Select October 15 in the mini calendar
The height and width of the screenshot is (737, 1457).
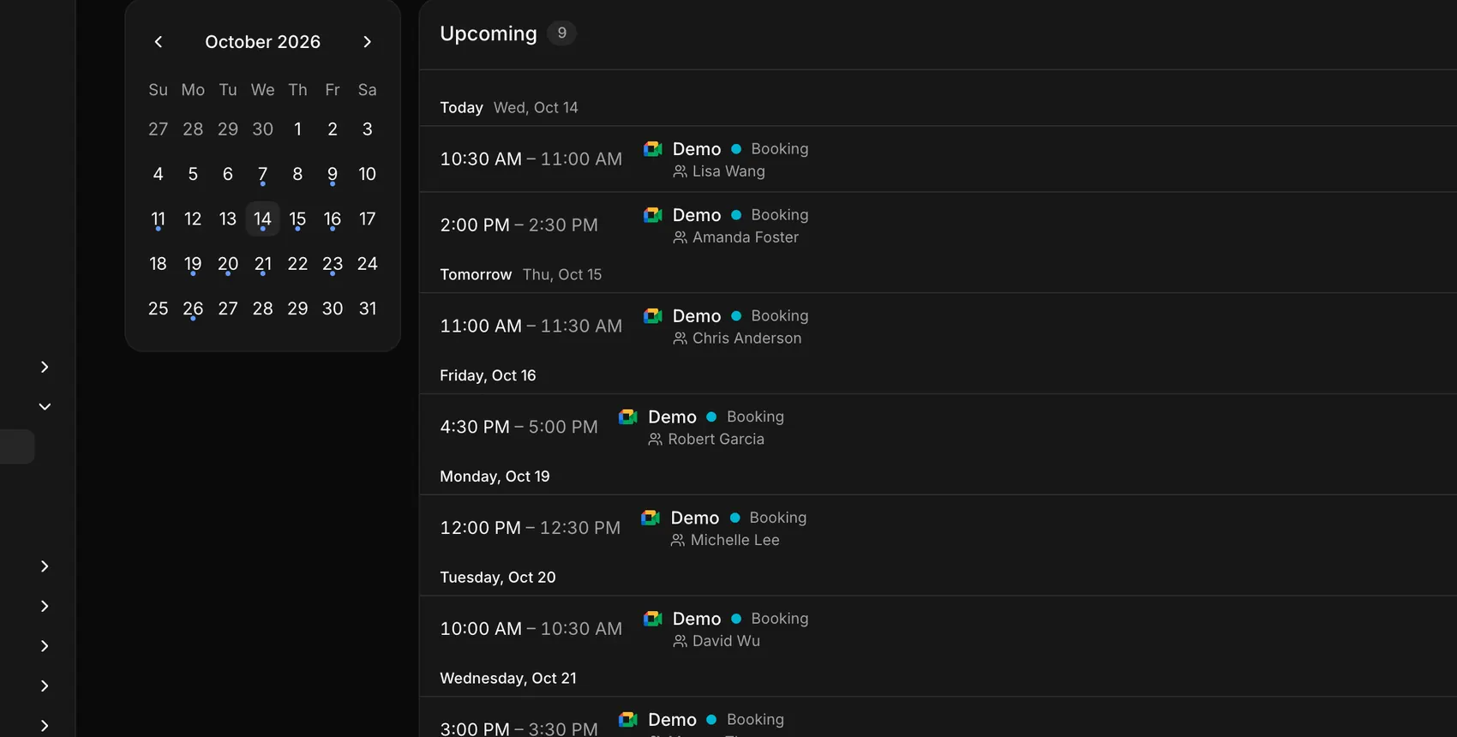(297, 219)
